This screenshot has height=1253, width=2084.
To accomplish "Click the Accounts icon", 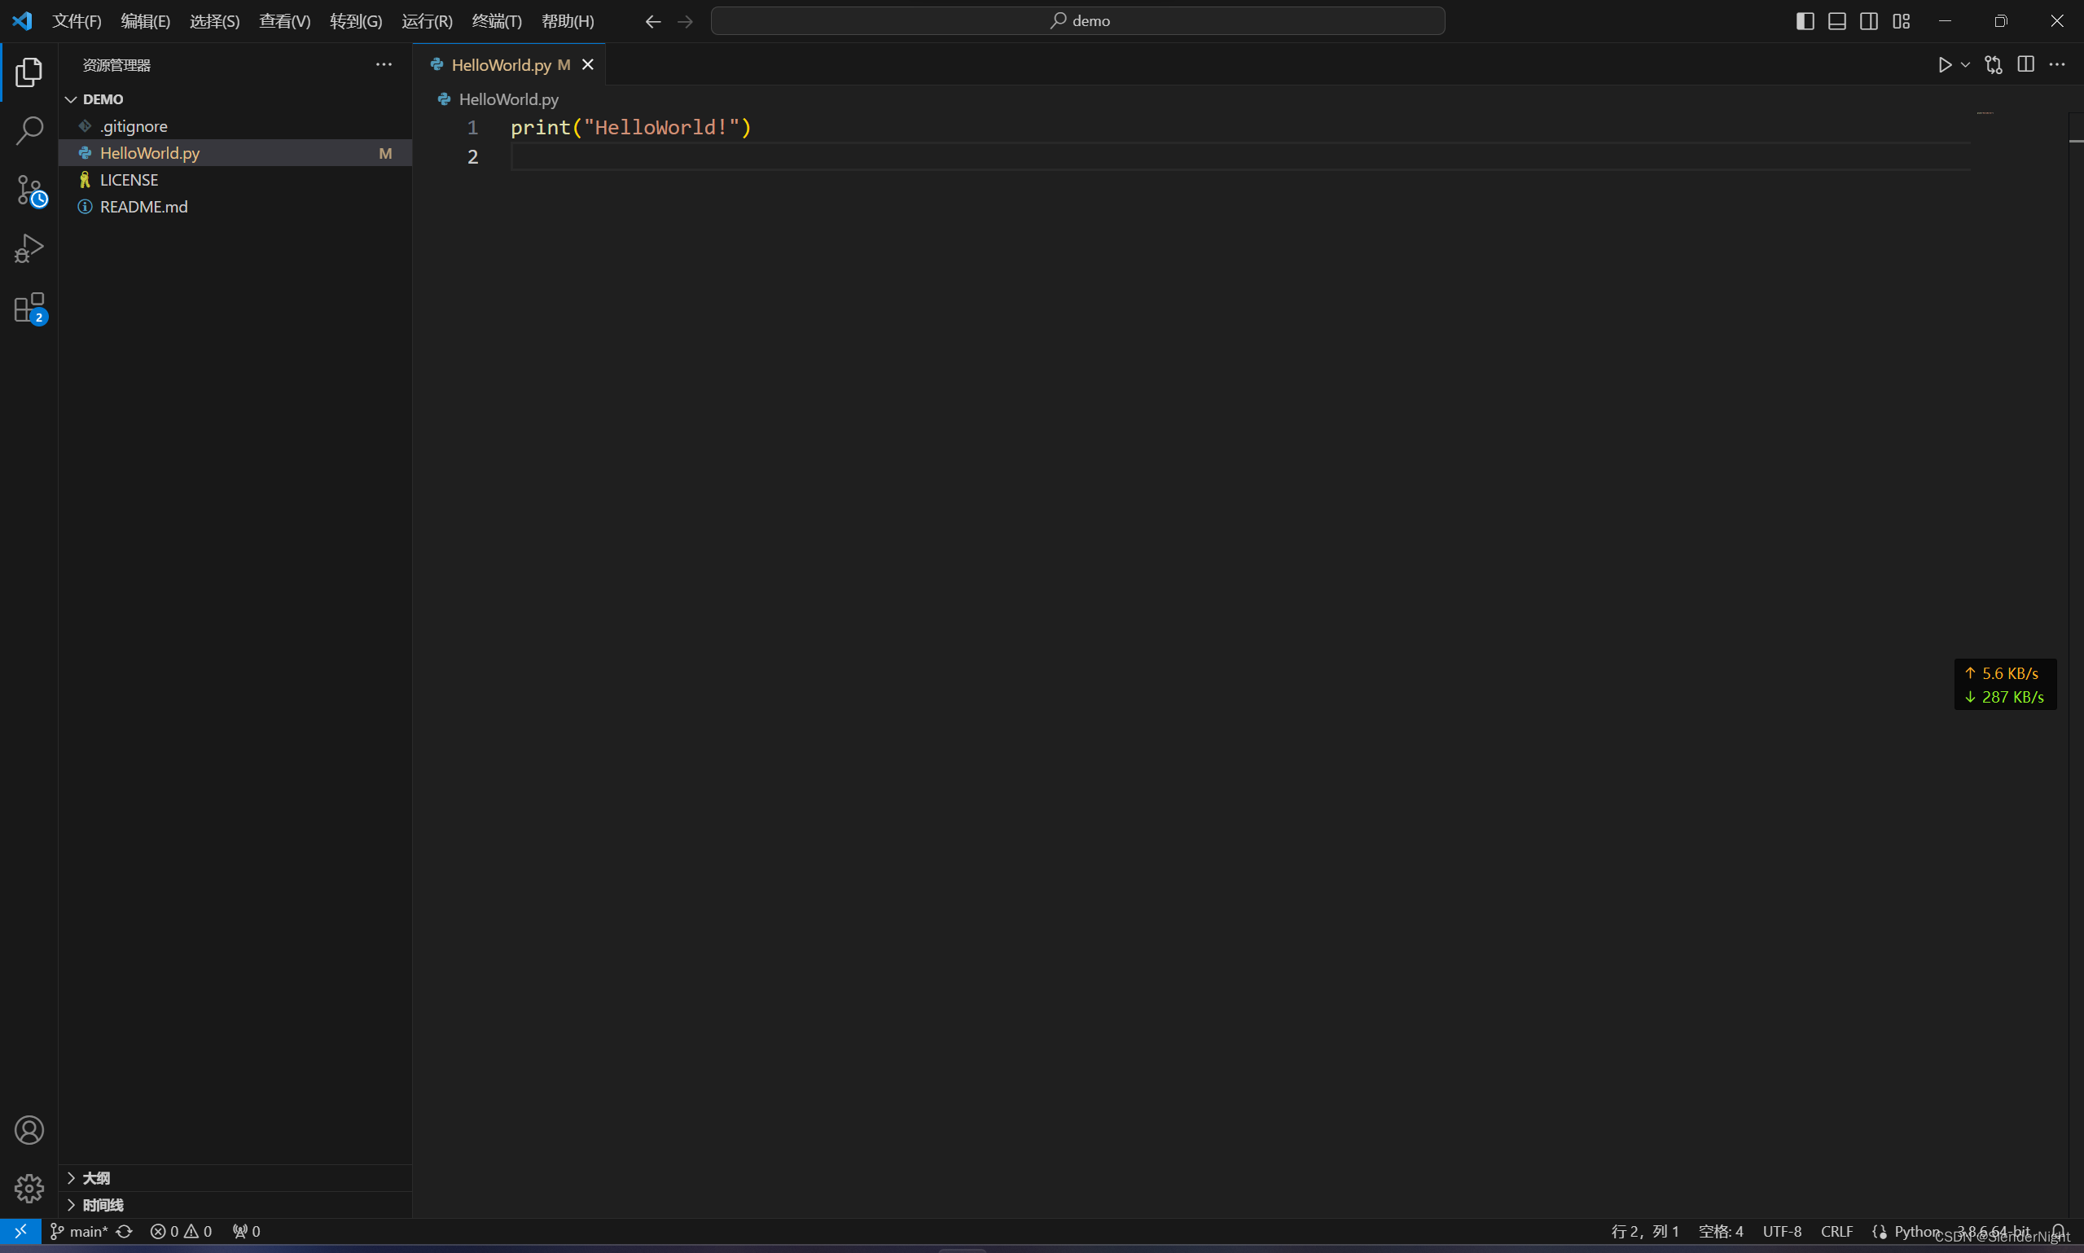I will tap(29, 1130).
